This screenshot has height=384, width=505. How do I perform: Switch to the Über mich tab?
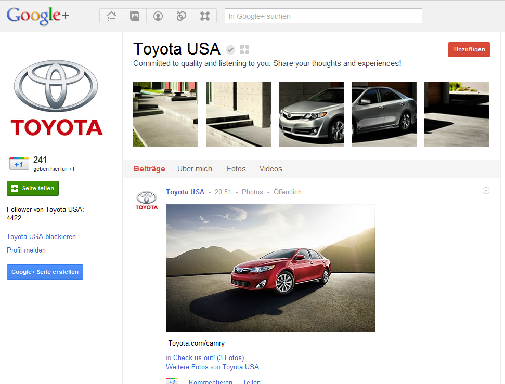pos(195,169)
